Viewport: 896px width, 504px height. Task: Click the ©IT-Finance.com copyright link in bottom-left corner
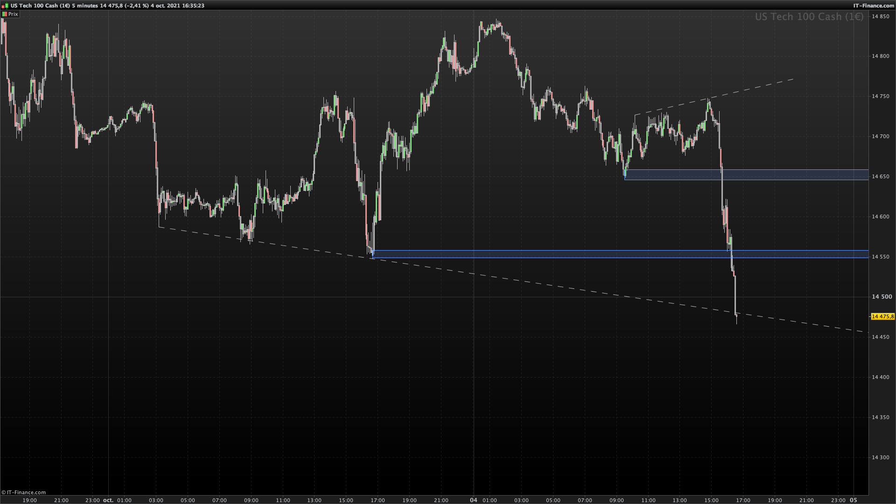click(24, 492)
